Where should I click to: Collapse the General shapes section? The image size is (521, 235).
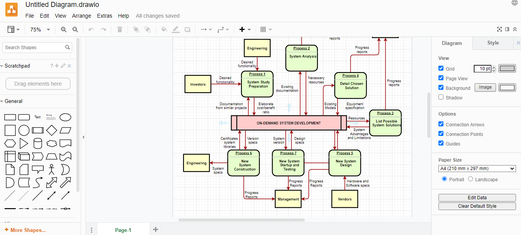click(13, 101)
